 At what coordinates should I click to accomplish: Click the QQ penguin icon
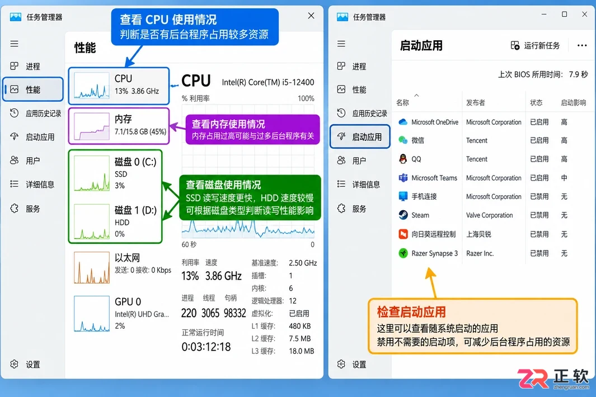403,159
